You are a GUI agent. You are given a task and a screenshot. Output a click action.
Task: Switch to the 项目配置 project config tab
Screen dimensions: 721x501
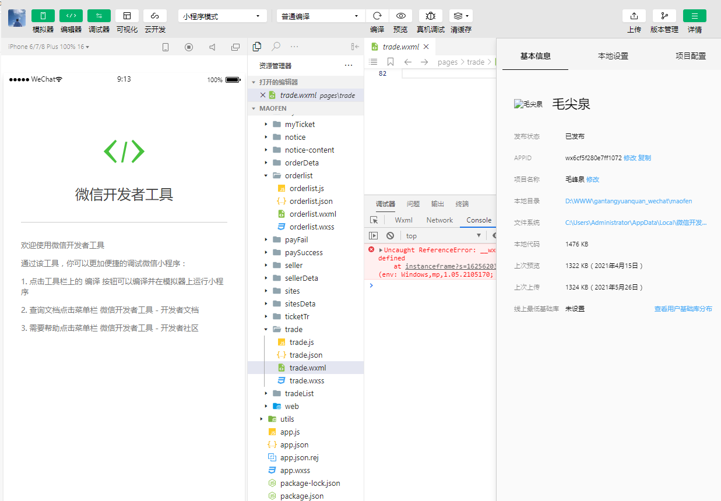point(691,56)
